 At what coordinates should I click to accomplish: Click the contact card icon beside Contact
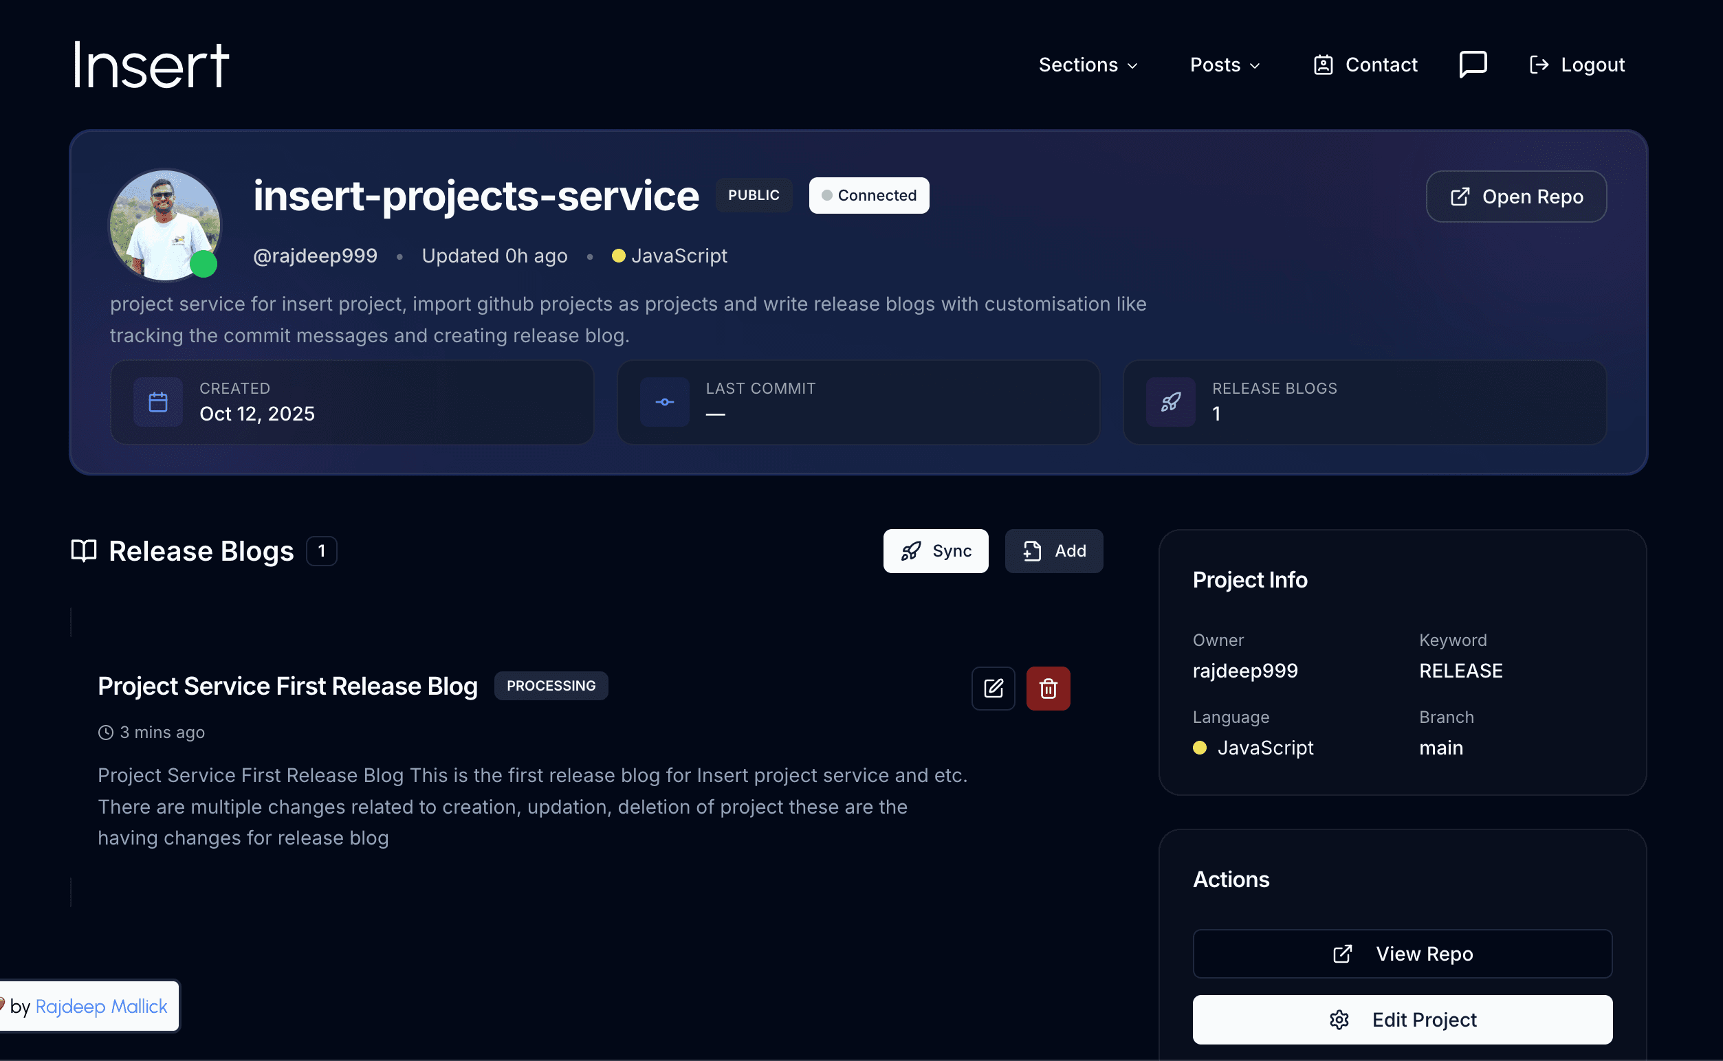(x=1323, y=65)
